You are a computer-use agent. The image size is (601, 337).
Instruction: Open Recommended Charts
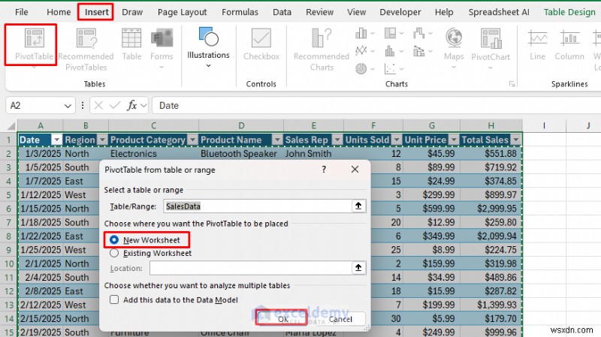(x=322, y=50)
